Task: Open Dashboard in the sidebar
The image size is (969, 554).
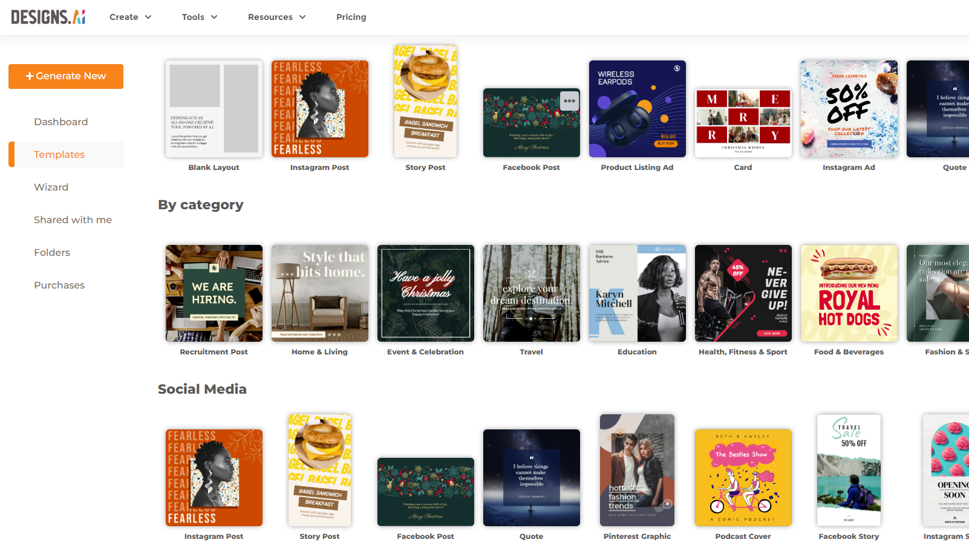Action: [60, 122]
